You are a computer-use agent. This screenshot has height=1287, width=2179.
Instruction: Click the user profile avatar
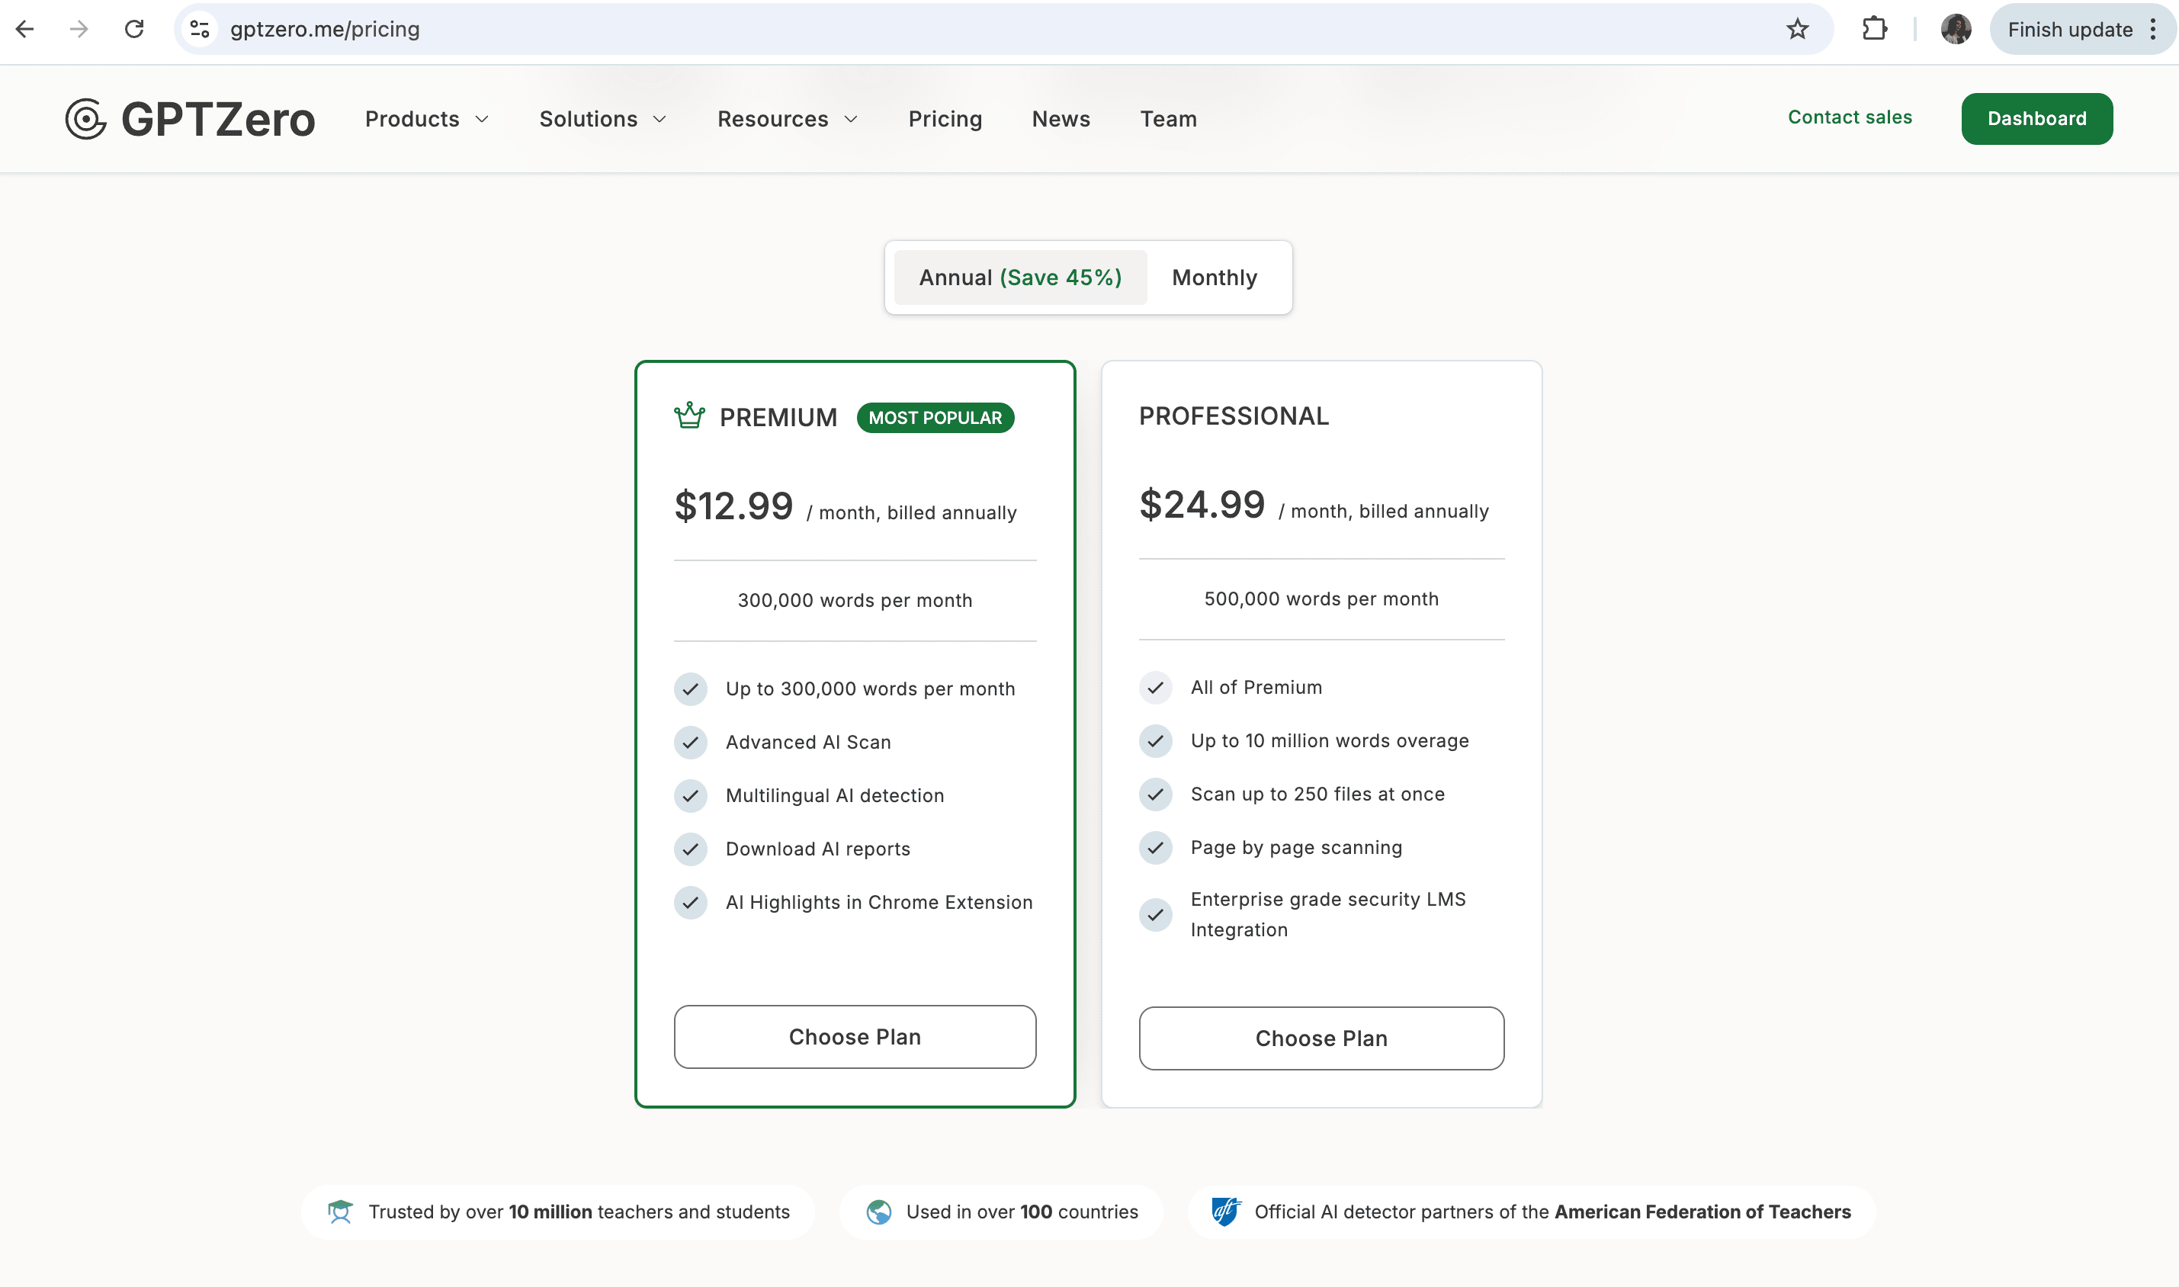click(1956, 30)
